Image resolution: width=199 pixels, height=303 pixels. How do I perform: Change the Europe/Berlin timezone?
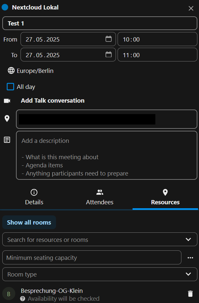tap(35, 71)
